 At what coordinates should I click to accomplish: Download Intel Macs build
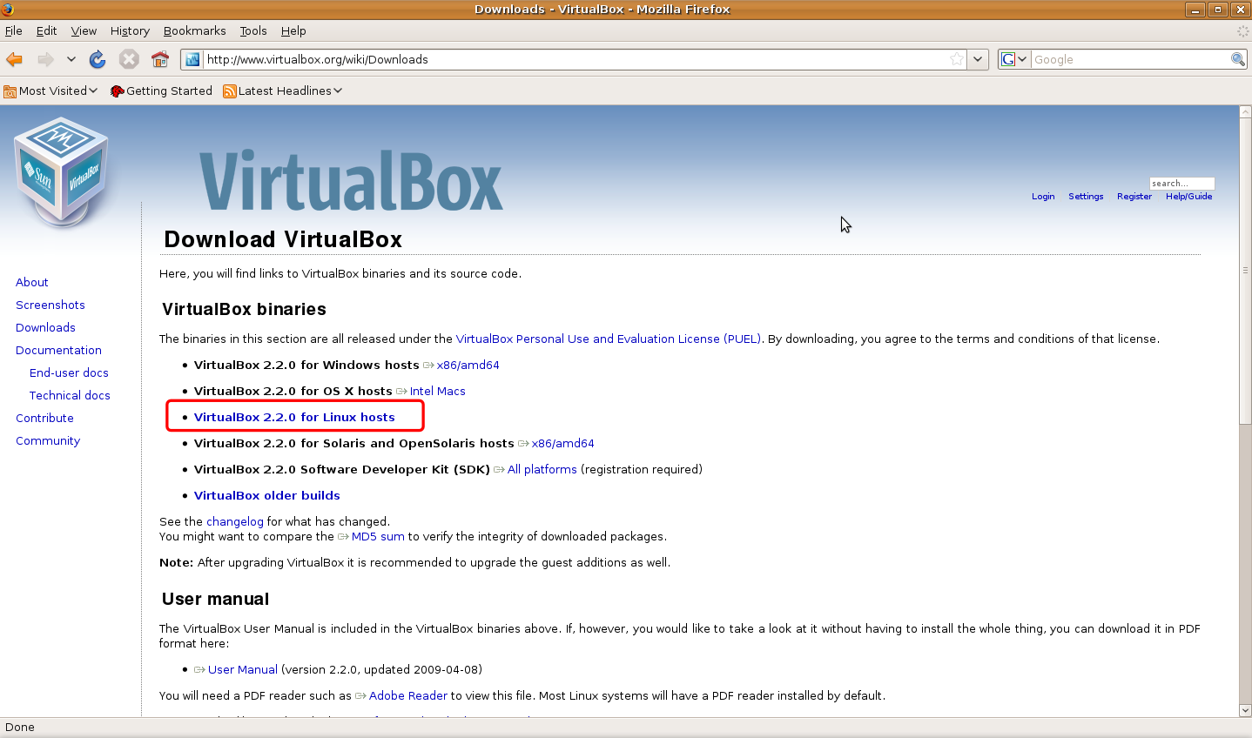pyautogui.click(x=437, y=391)
